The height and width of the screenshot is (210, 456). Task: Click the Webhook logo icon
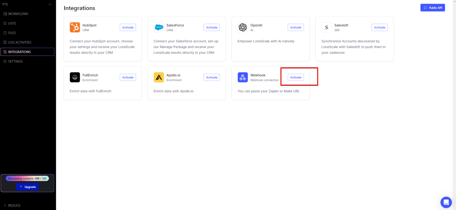coord(243,77)
